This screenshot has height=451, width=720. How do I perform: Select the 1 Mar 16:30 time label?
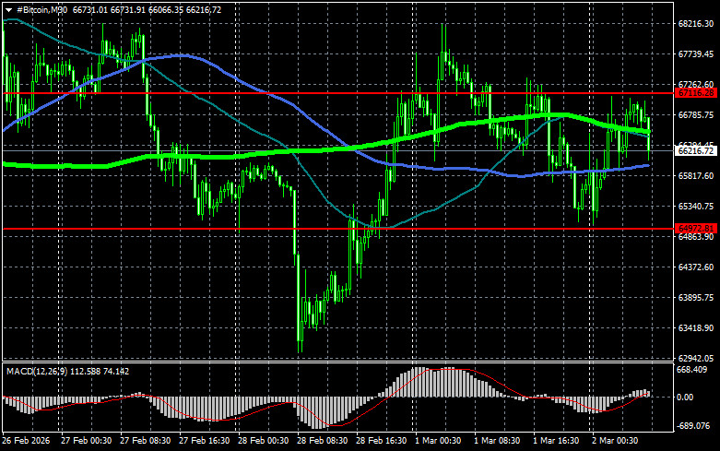pos(556,441)
